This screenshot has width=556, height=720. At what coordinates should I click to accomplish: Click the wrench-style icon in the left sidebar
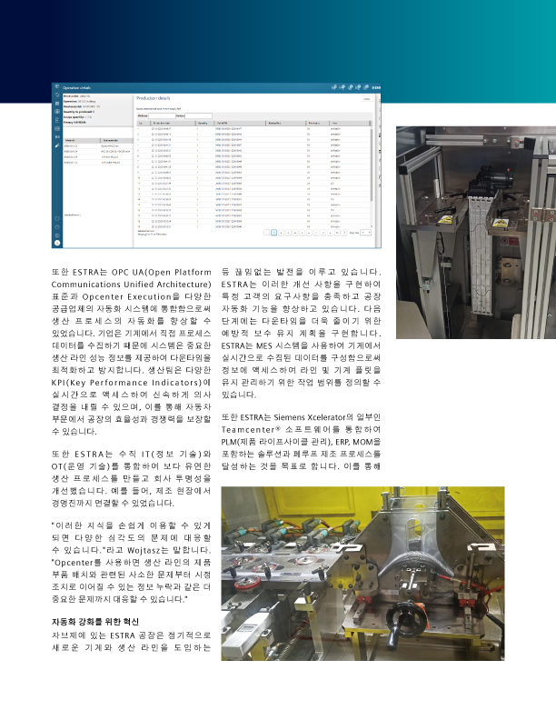coord(57,145)
